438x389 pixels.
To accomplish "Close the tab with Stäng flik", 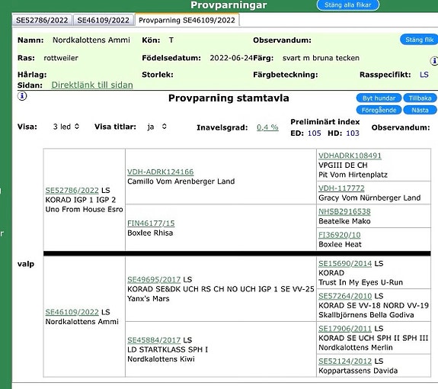I will click(419, 40).
